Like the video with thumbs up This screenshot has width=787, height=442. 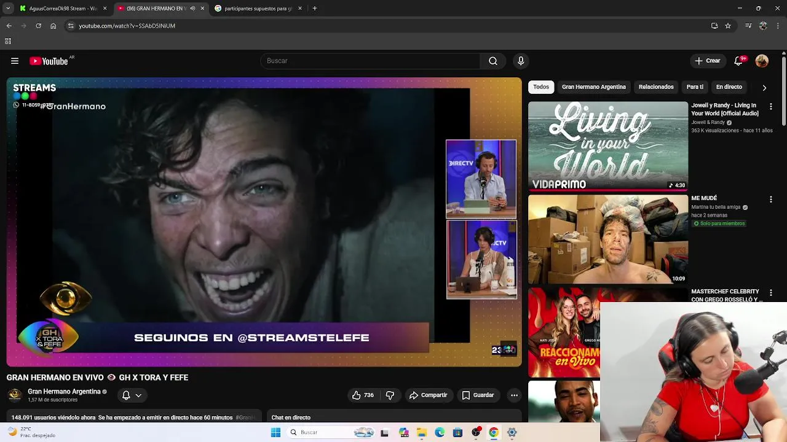point(362,395)
